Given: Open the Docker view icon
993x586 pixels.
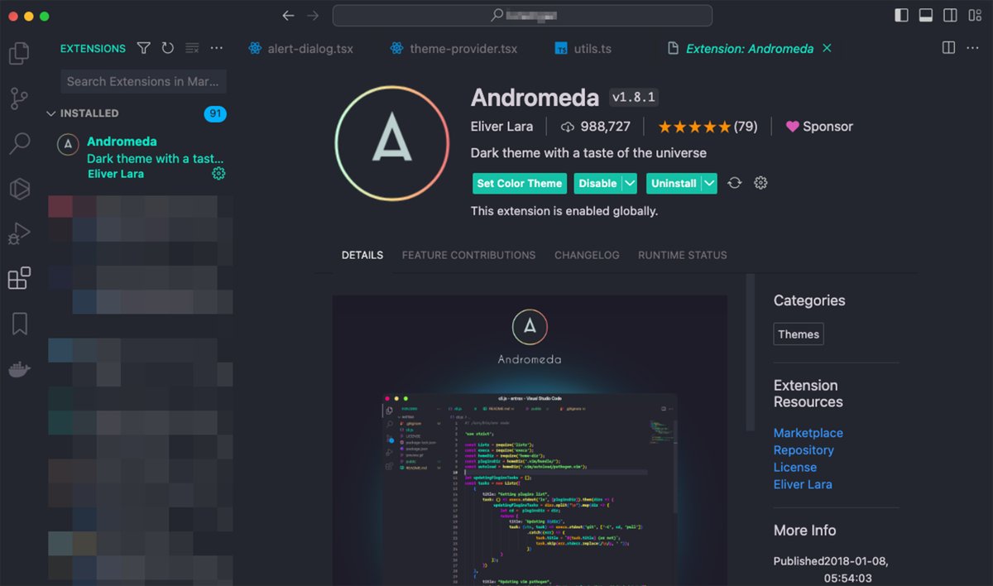Looking at the screenshot, I should (19, 369).
